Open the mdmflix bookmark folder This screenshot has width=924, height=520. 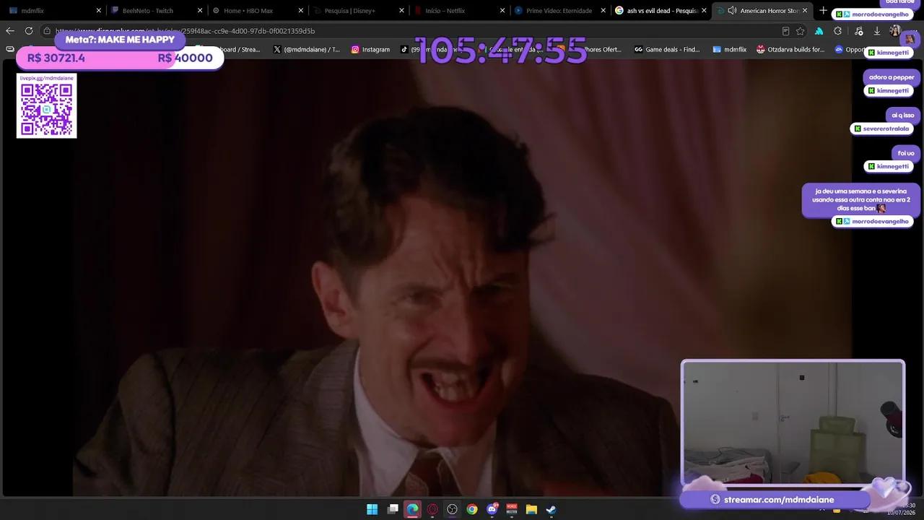pyautogui.click(x=730, y=50)
